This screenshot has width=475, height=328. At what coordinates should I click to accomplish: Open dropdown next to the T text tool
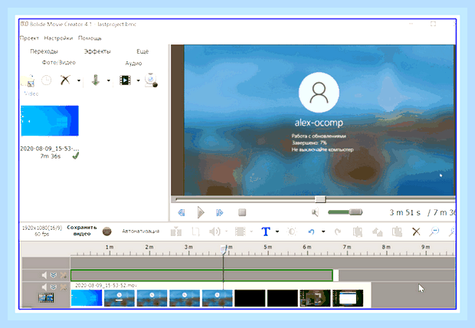click(x=277, y=231)
